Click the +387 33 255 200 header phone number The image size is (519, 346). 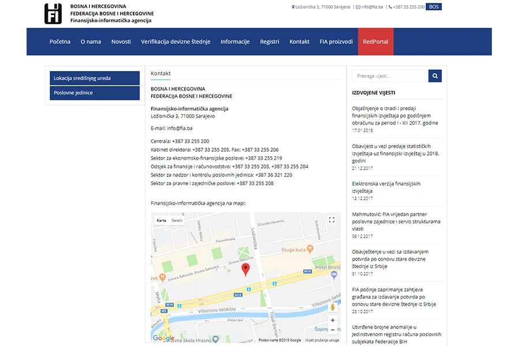[x=409, y=7]
